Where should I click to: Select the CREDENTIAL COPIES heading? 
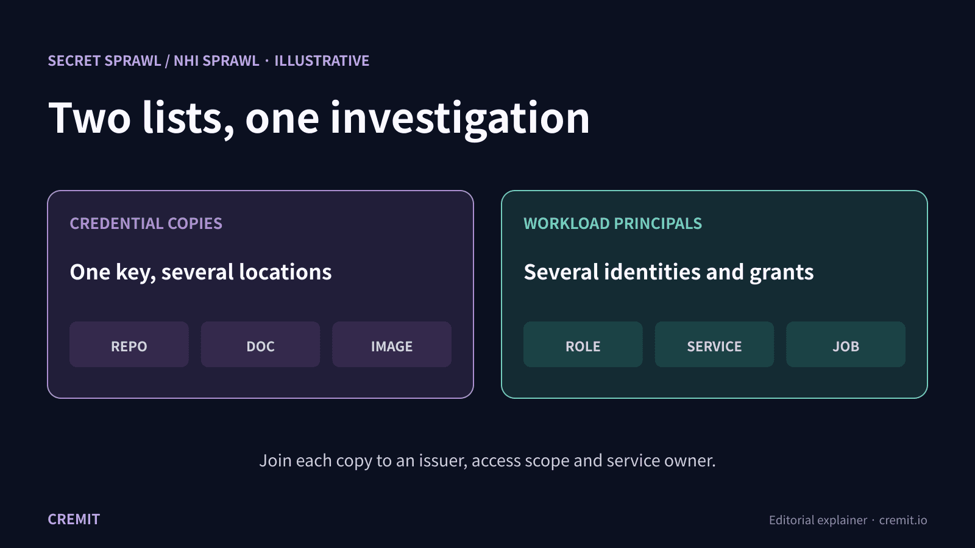pyautogui.click(x=146, y=223)
